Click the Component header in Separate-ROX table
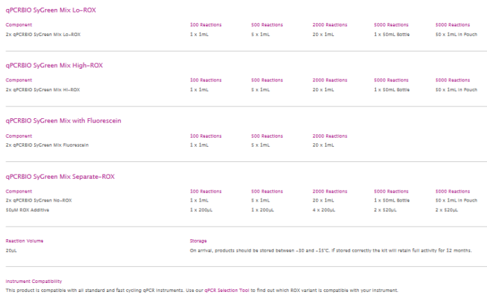 pyautogui.click(x=19, y=191)
